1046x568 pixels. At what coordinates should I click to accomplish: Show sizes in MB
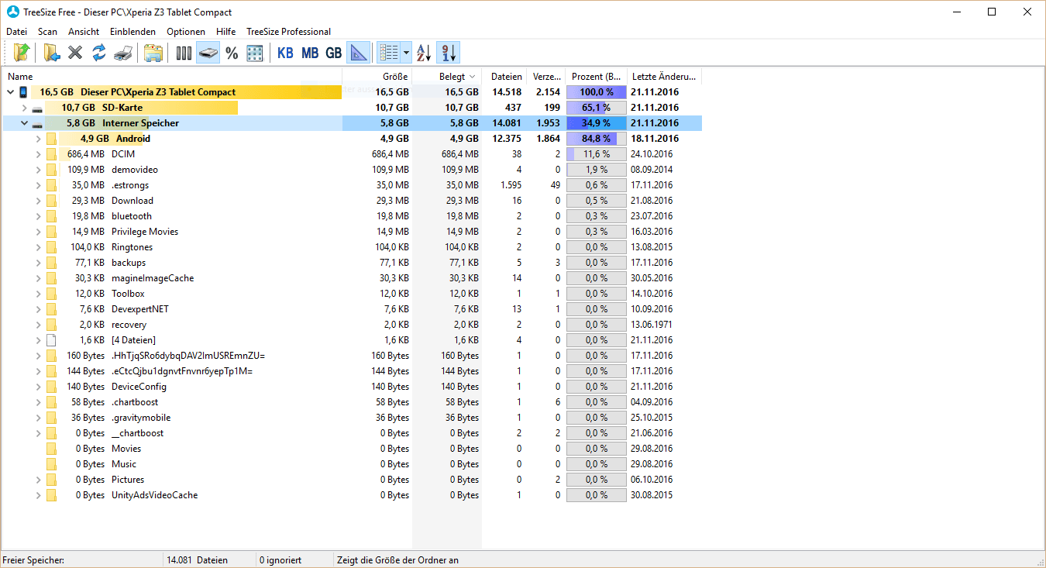click(x=310, y=53)
